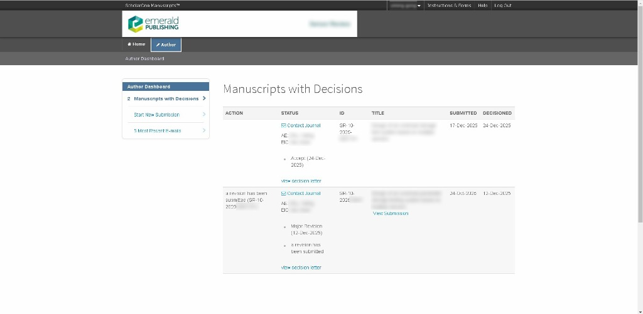Expand Manuscripts with Decisions chevron in sidebar

(x=204, y=98)
